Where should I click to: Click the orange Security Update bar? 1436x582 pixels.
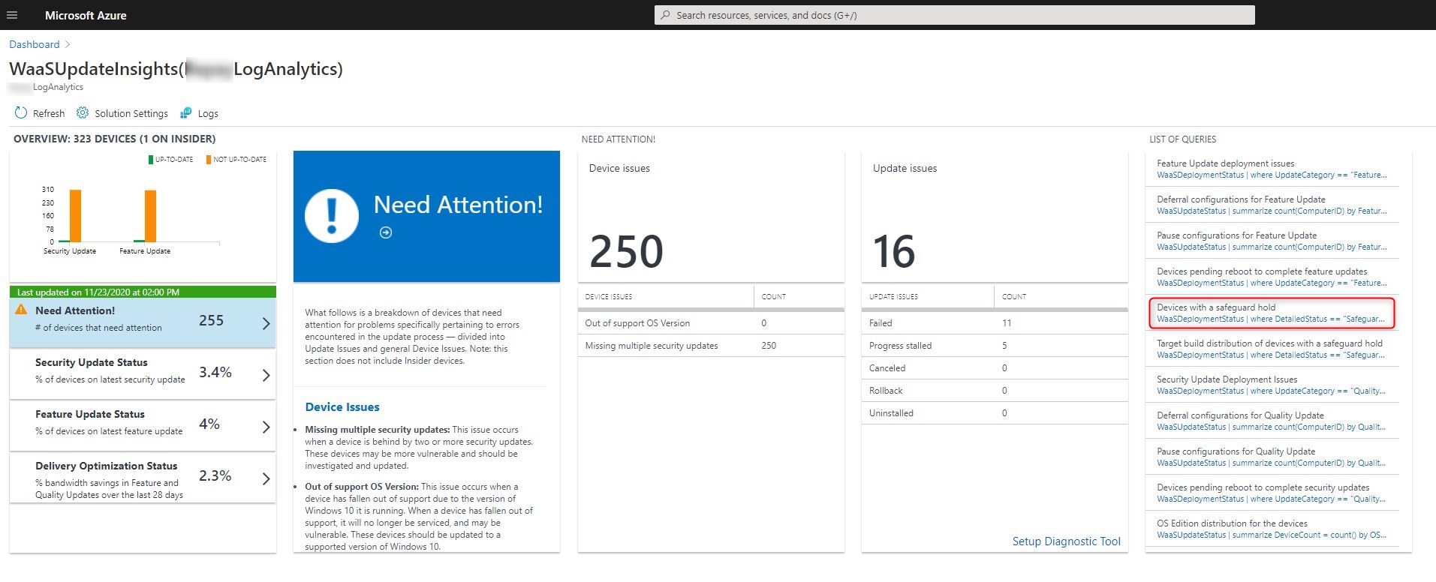pos(75,216)
